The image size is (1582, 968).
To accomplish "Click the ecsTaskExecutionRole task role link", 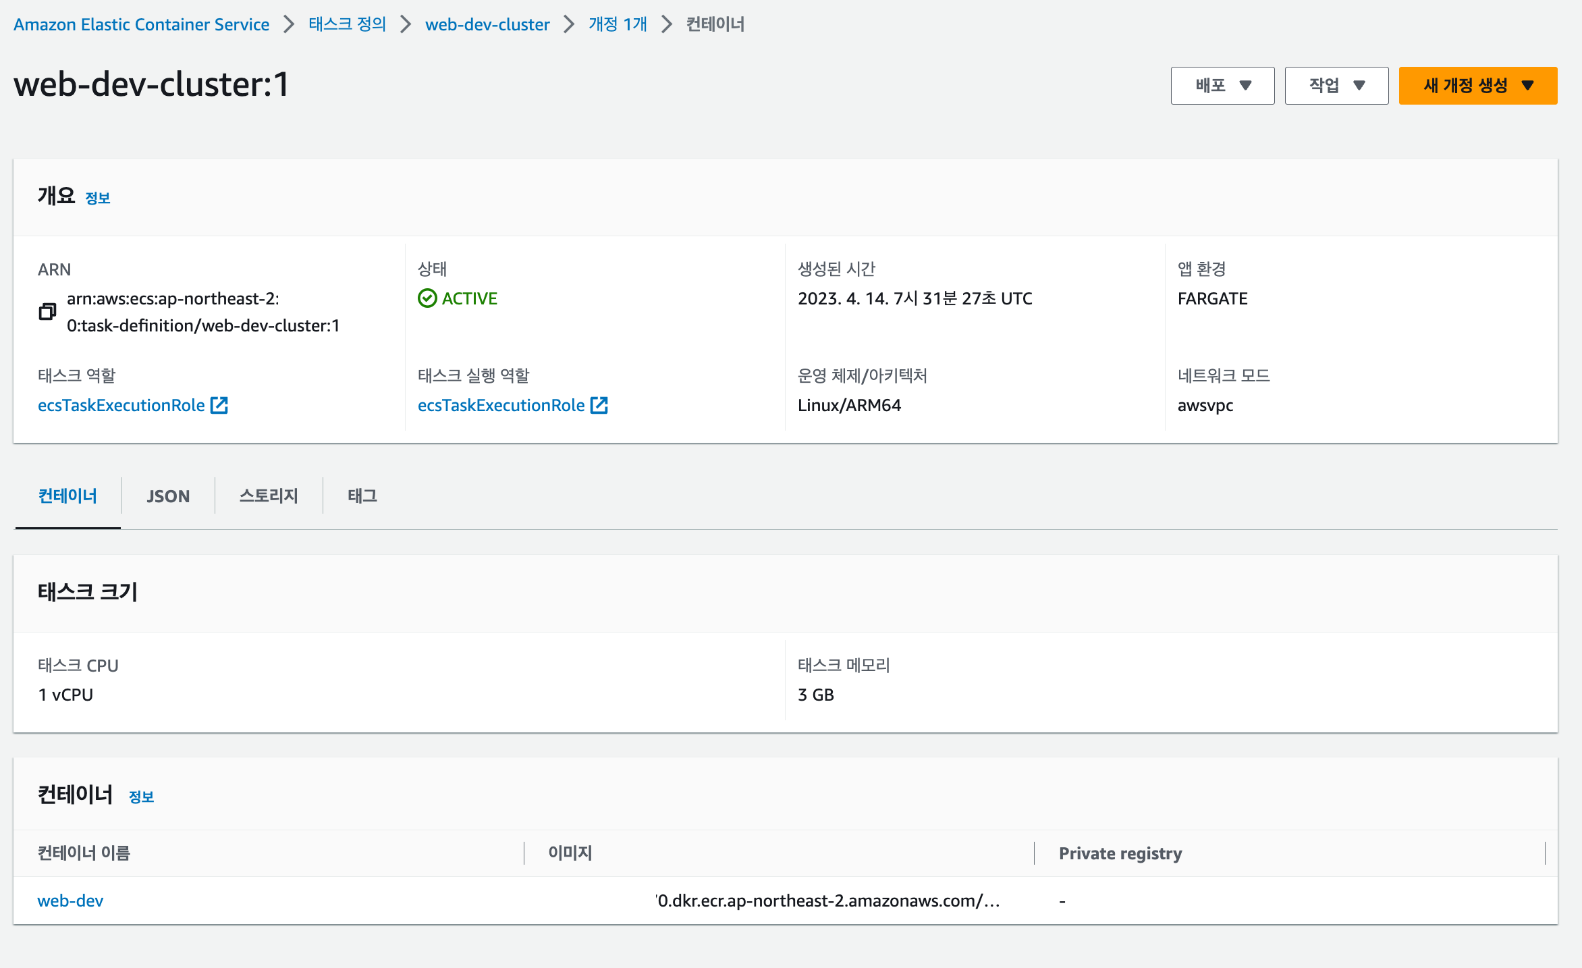I will [121, 405].
